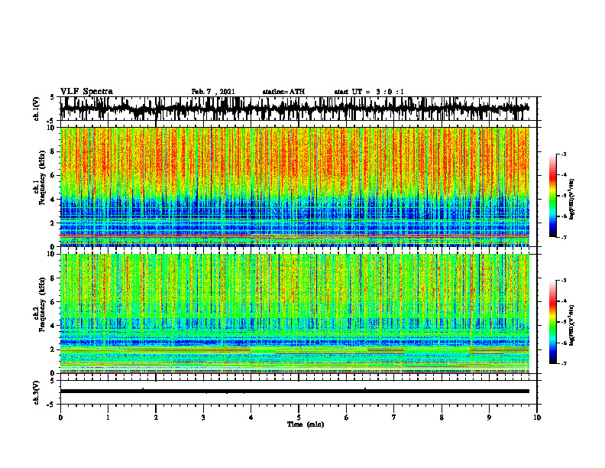This screenshot has height=468, width=605.
Task: Click the "-3" label on ch.1 color bar
Action: coord(564,154)
